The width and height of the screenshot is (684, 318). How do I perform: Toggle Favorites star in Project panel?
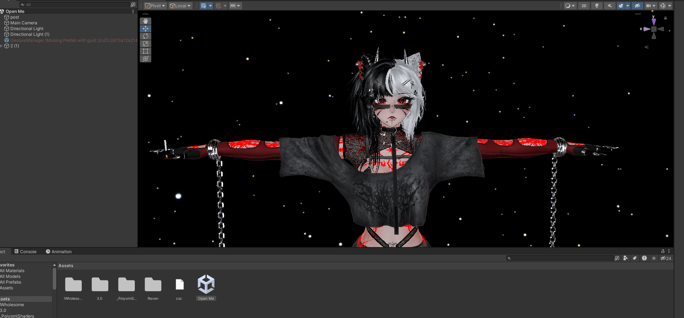[x=654, y=258]
